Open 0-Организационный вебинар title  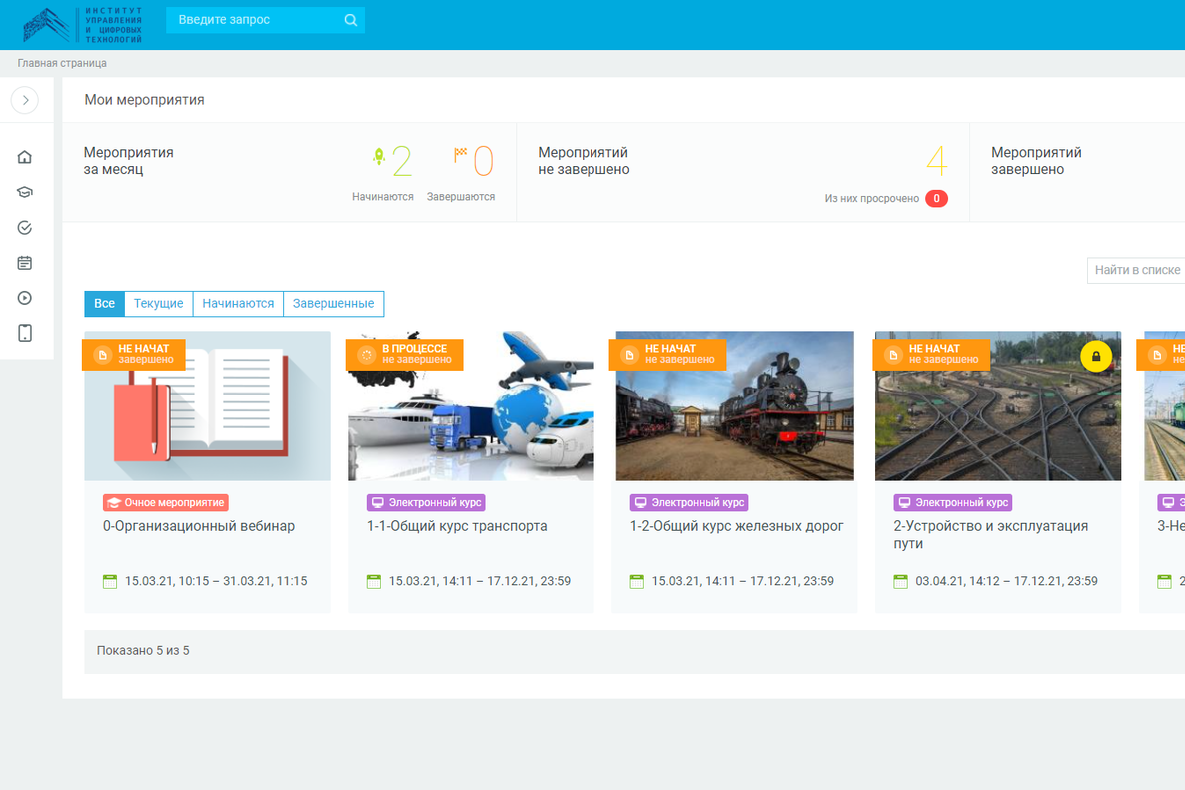199,526
